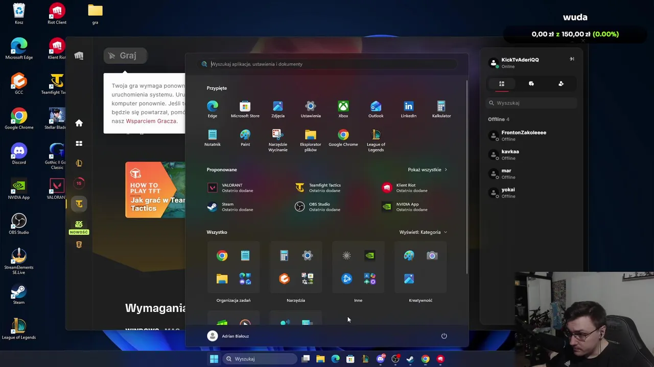Collapse Offline 4 friends group

click(x=499, y=119)
